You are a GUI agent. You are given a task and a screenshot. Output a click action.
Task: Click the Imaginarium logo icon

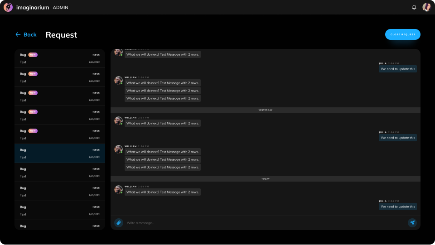click(8, 7)
